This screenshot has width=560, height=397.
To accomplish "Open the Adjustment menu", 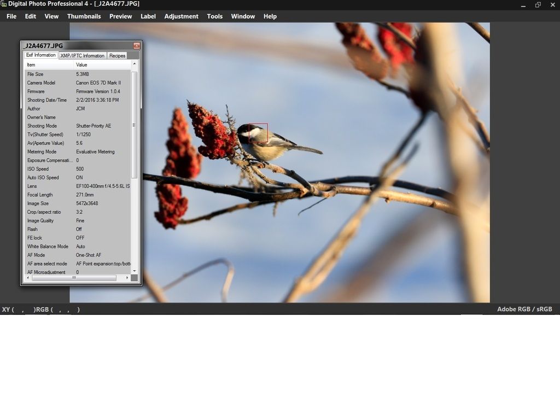I will point(181,16).
